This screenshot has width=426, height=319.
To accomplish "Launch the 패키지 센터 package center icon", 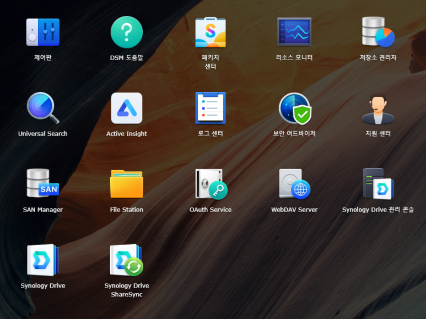I will point(211,33).
